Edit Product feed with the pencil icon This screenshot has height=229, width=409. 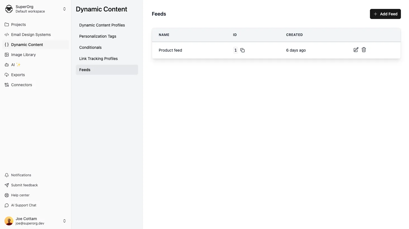[356, 50]
